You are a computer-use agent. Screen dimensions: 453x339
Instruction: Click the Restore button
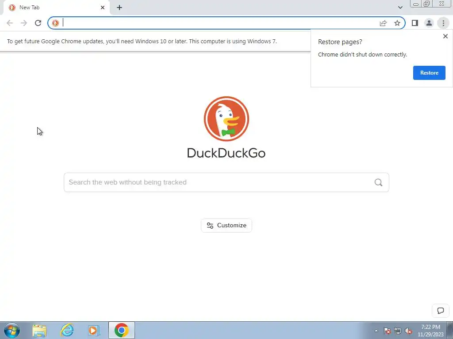click(x=429, y=73)
